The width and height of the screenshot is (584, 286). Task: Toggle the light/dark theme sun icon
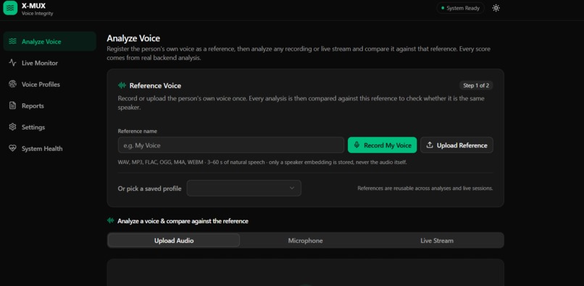(496, 8)
